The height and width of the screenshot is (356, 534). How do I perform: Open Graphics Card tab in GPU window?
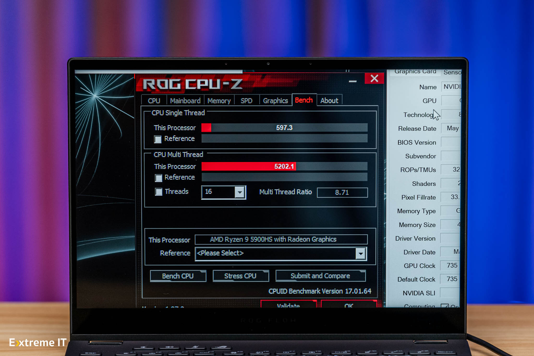tap(415, 71)
